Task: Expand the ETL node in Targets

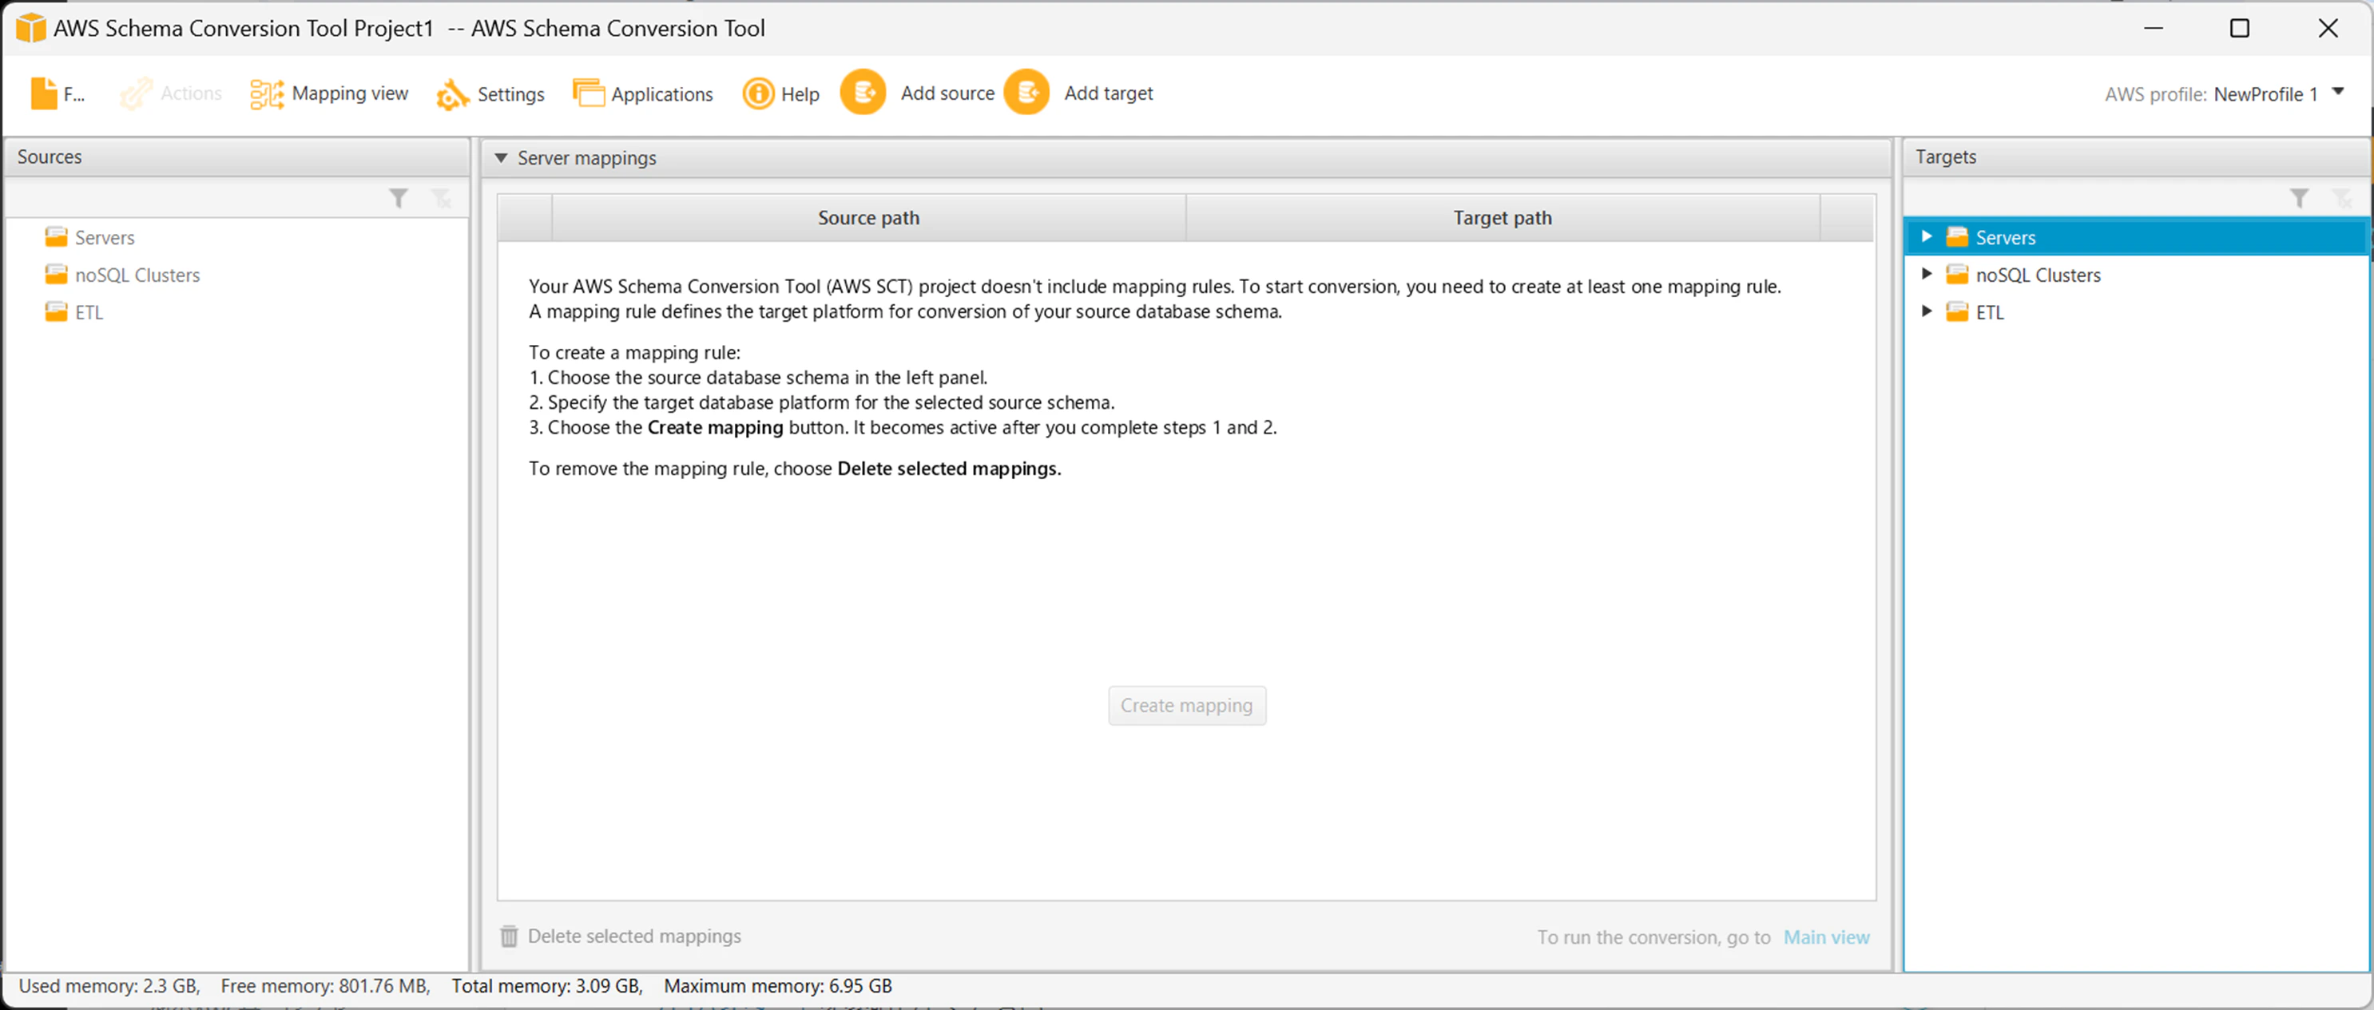Action: point(1926,311)
